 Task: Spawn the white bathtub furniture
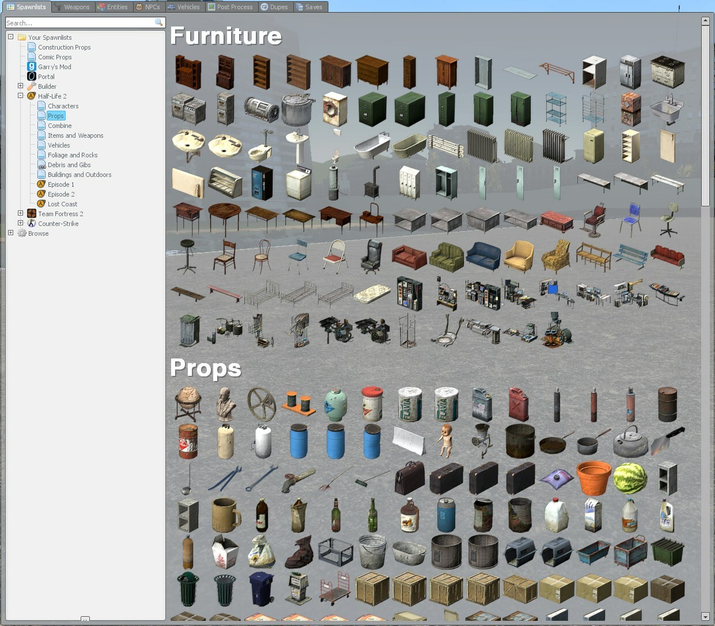(372, 146)
